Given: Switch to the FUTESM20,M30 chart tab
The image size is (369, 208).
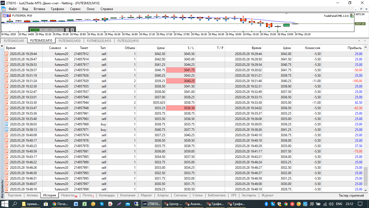Looking at the screenshot, I should tap(69, 41).
